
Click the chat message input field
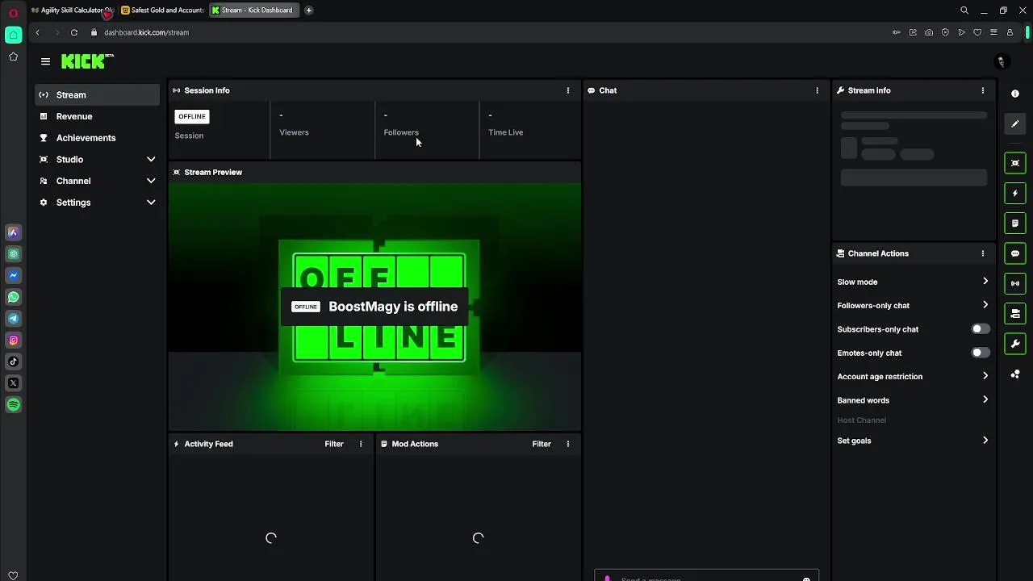pyautogui.click(x=706, y=576)
